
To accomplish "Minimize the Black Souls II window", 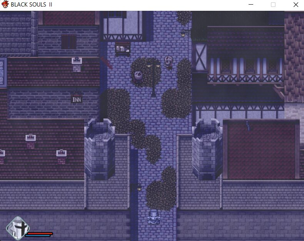I will pos(251,5).
